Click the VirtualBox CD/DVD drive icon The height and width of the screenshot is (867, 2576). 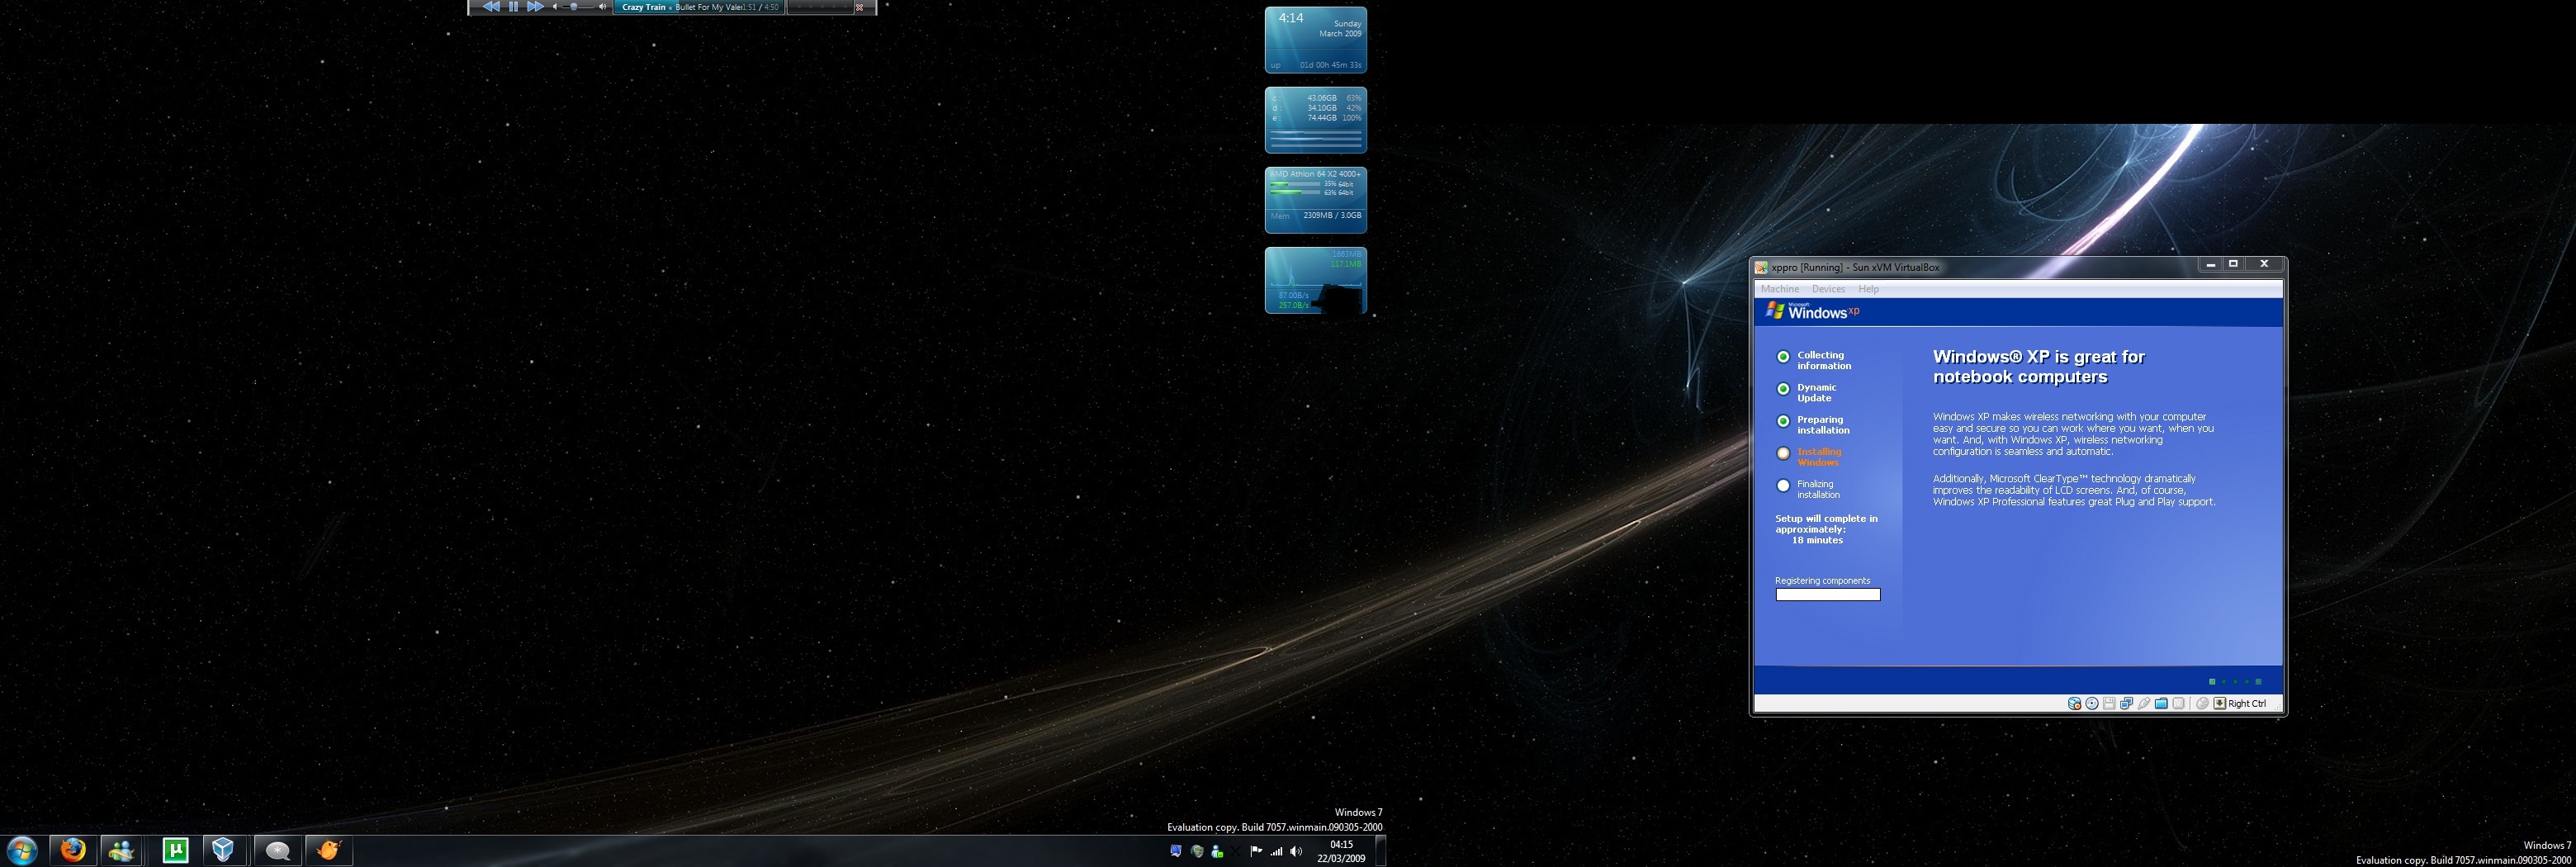2091,704
